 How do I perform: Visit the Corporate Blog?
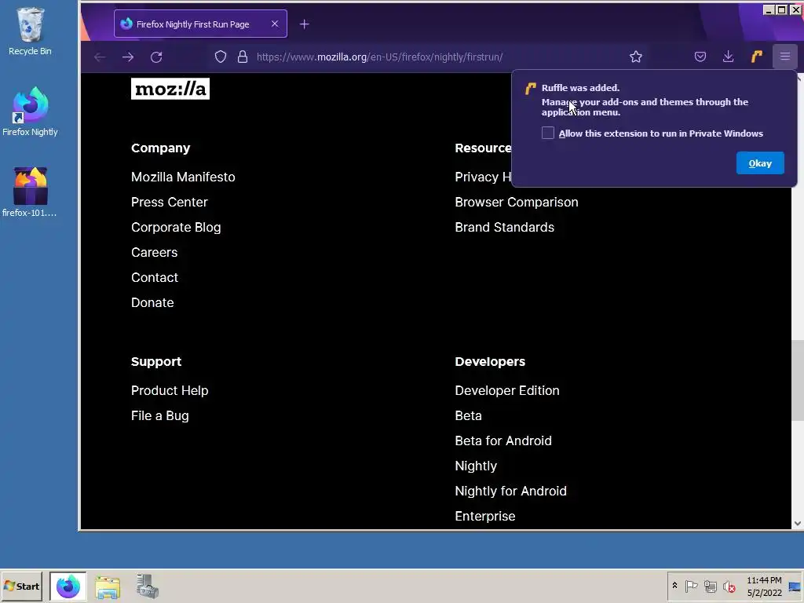176,227
